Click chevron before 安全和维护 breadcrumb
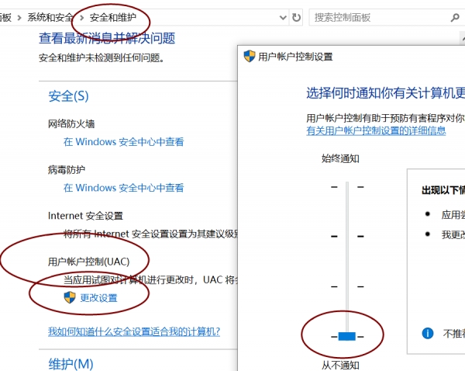Screen dimensions: 465x371 tap(82, 18)
